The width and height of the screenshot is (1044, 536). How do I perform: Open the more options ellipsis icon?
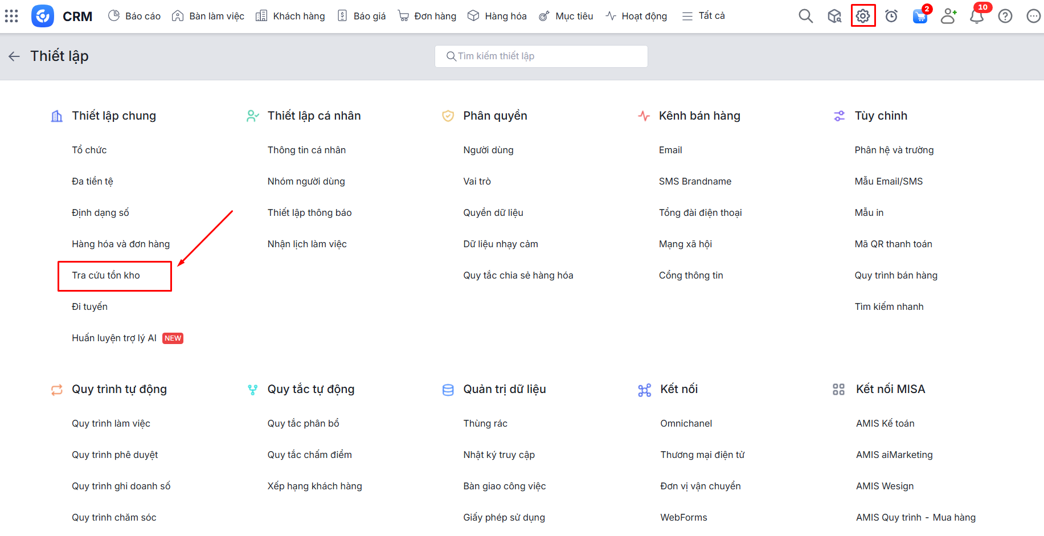(1033, 16)
